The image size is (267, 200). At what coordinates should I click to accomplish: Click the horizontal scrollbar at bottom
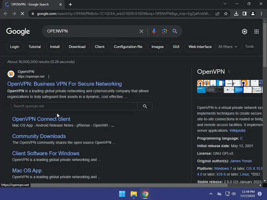[x=129, y=185]
